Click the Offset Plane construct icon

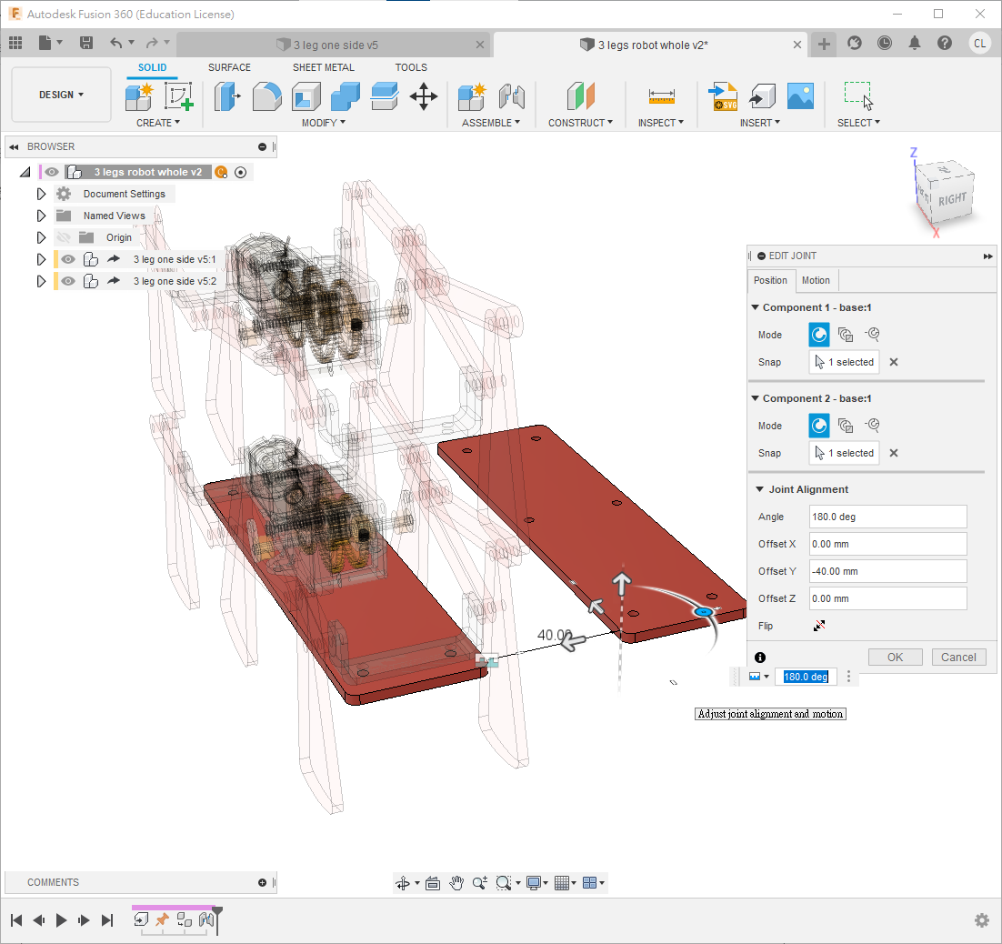(x=580, y=95)
